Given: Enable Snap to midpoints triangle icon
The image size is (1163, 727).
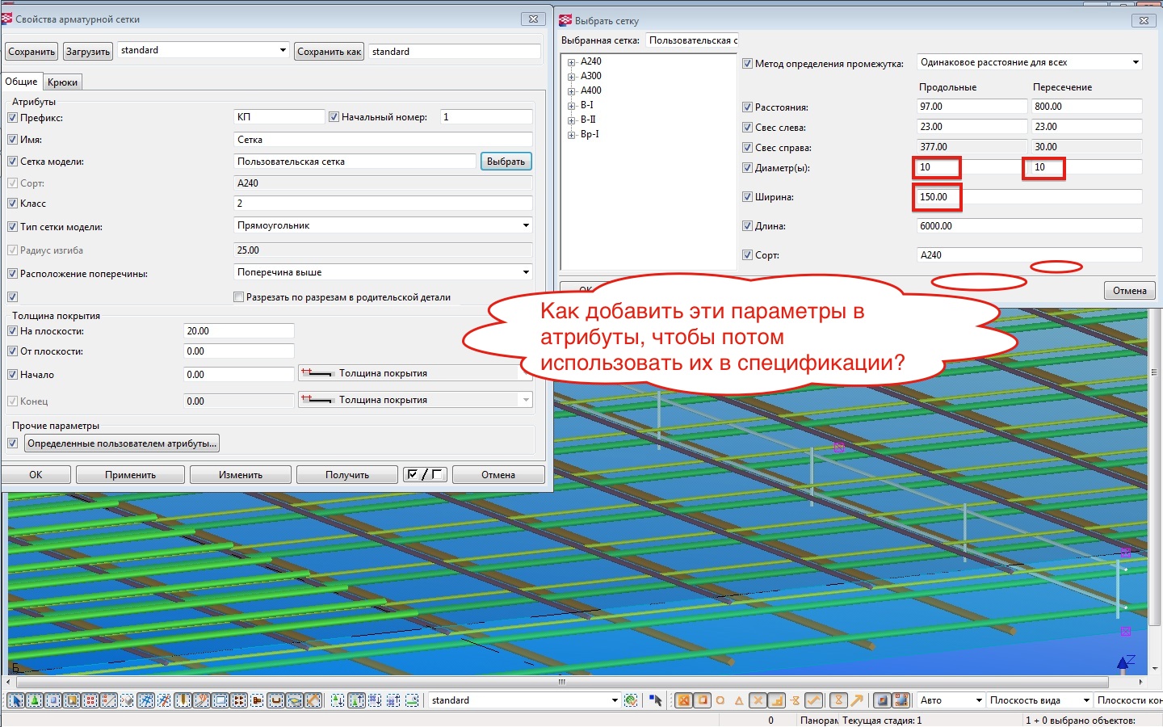Looking at the screenshot, I should (x=738, y=700).
